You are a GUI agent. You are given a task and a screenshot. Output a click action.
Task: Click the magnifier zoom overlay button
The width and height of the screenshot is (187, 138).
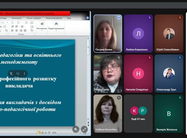[76, 129]
